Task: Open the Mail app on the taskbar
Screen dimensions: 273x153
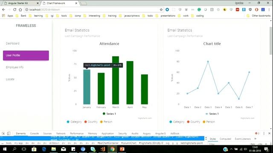Action: tap(64, 149)
